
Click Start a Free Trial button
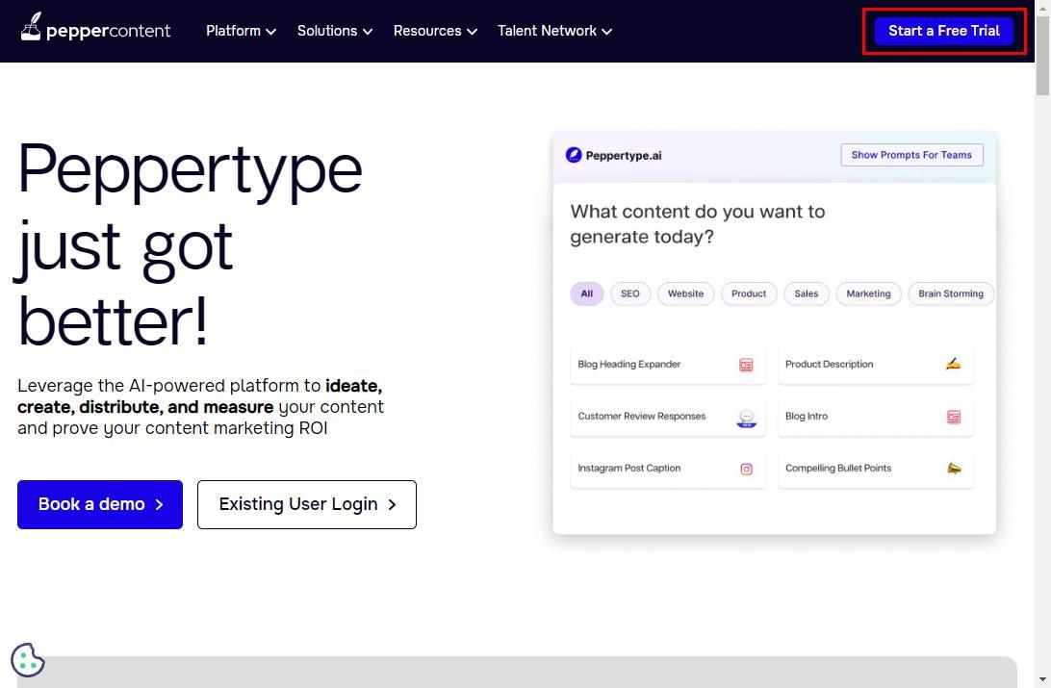pyautogui.click(x=943, y=31)
